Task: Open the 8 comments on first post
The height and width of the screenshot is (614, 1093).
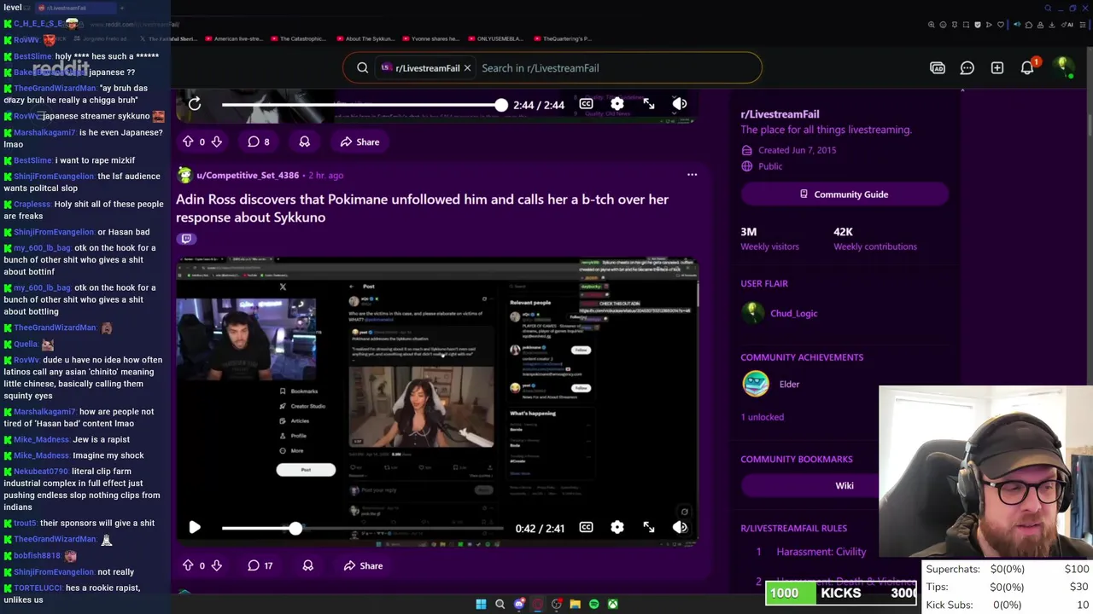Action: click(258, 142)
